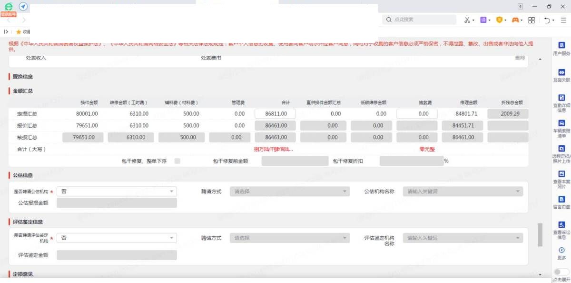Open 车辆索赔清单 sidebar icon

pos(561,123)
